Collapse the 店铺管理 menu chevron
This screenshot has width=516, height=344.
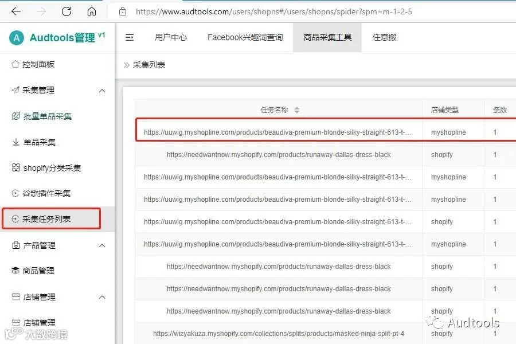[x=102, y=297]
